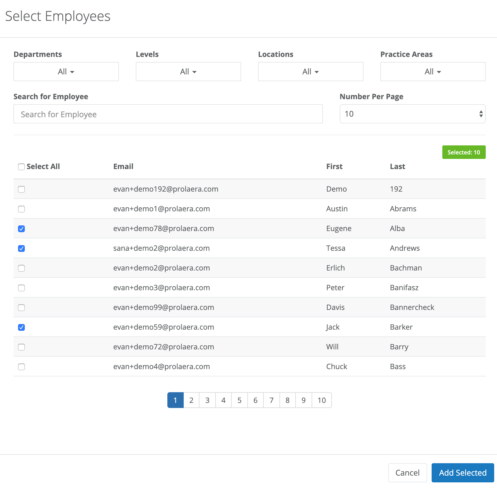Open page 5 in pagination
Screen dimensions: 497x488
tap(239, 400)
